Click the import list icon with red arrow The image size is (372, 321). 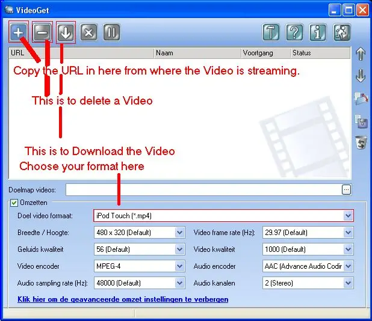pos(361,99)
